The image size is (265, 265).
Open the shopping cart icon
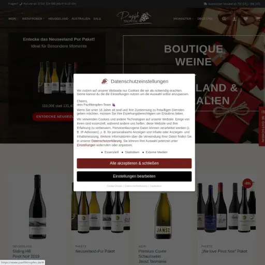point(258,19)
